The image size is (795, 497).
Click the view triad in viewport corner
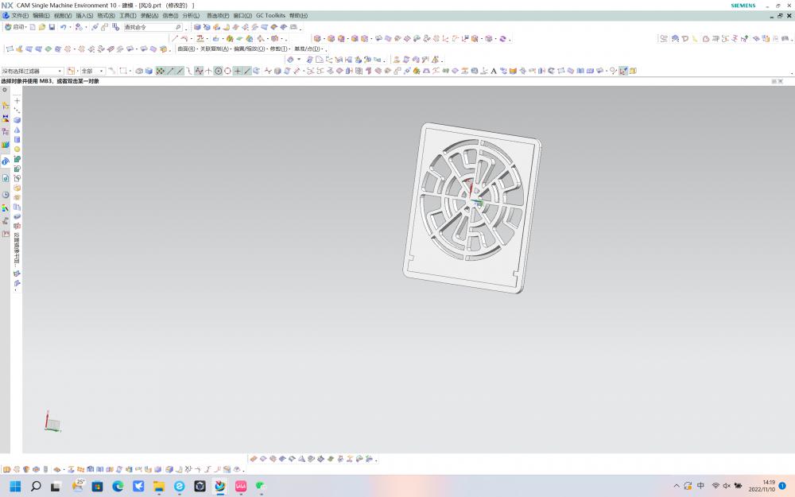52,422
